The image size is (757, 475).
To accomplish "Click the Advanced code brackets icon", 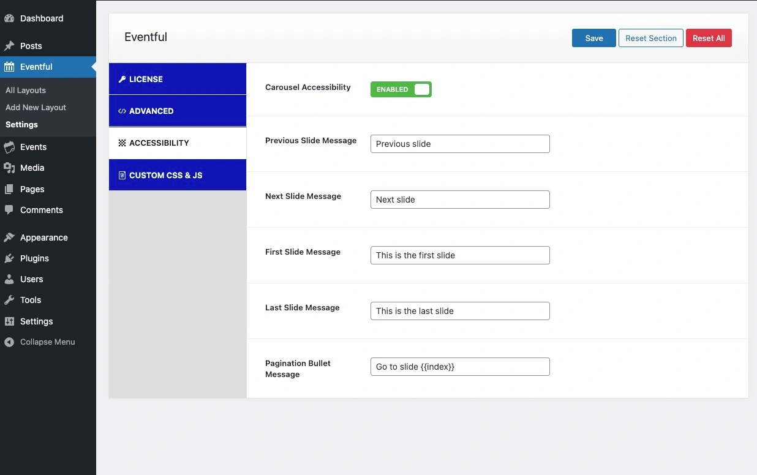I will click(122, 111).
